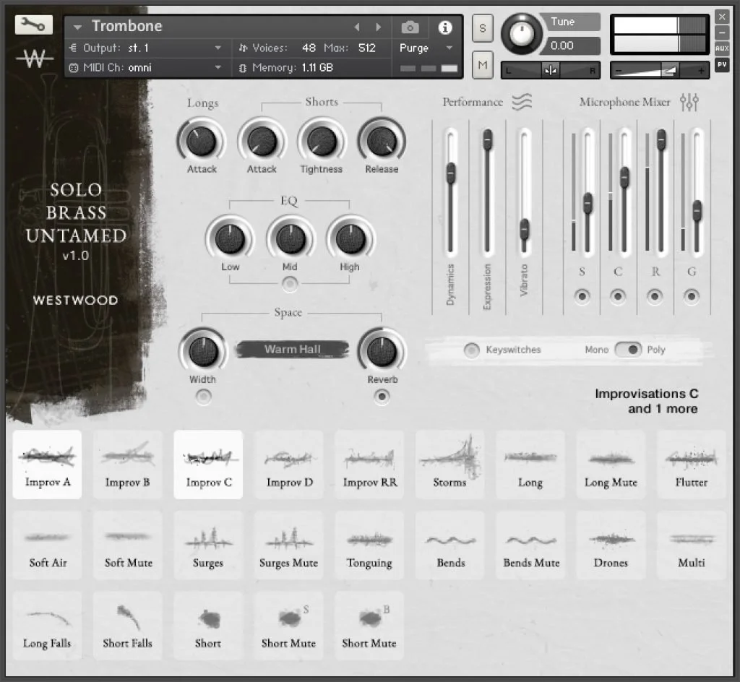Open the Output st. 1 dropdown
The image size is (740, 682).
(x=218, y=48)
